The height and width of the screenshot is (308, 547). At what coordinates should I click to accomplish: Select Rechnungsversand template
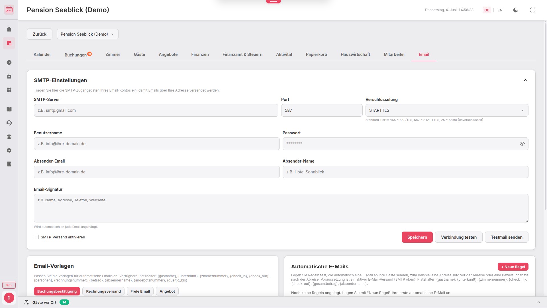click(103, 291)
